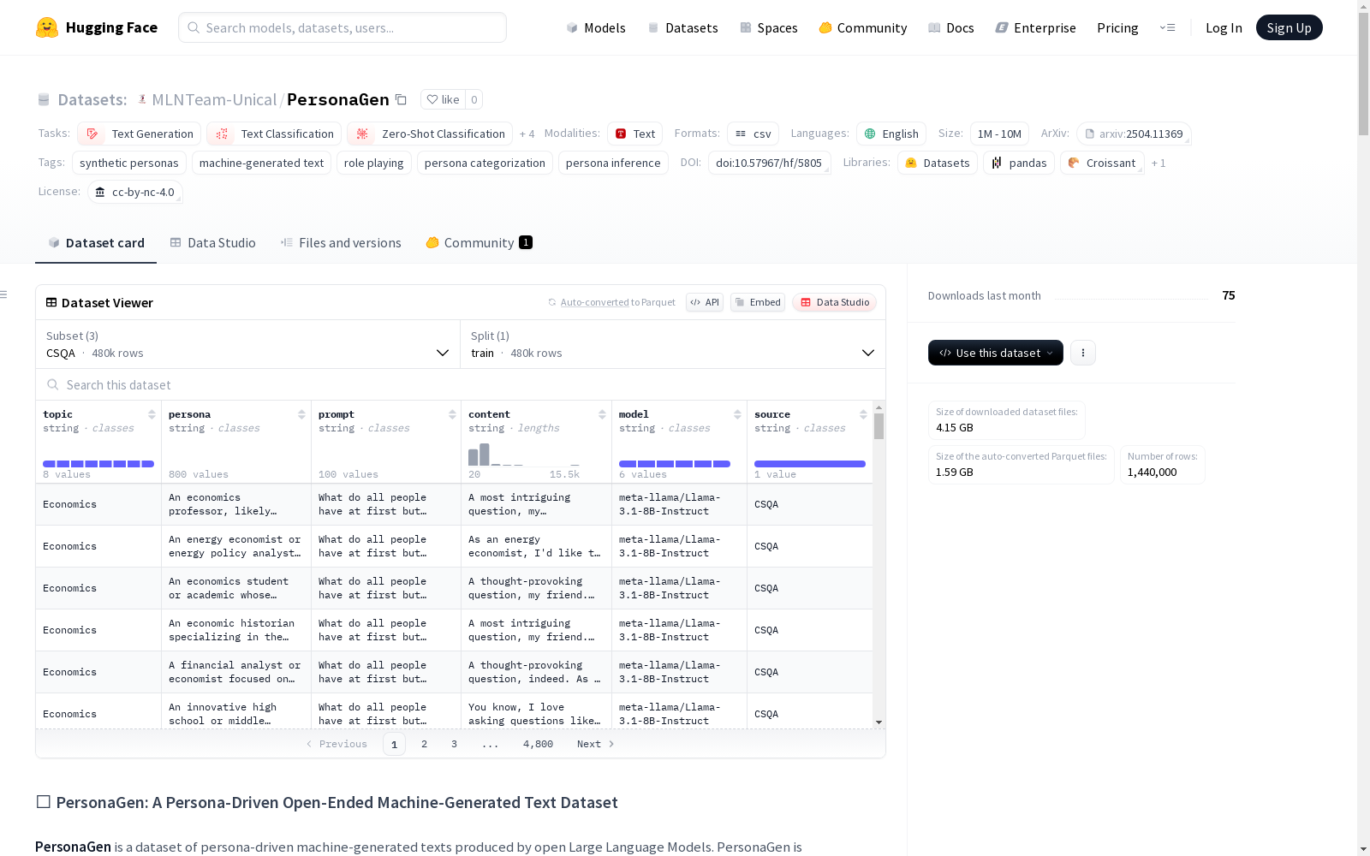Open the Use this dataset dropdown

(996, 353)
